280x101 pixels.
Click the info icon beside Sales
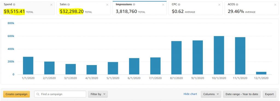(69, 4)
